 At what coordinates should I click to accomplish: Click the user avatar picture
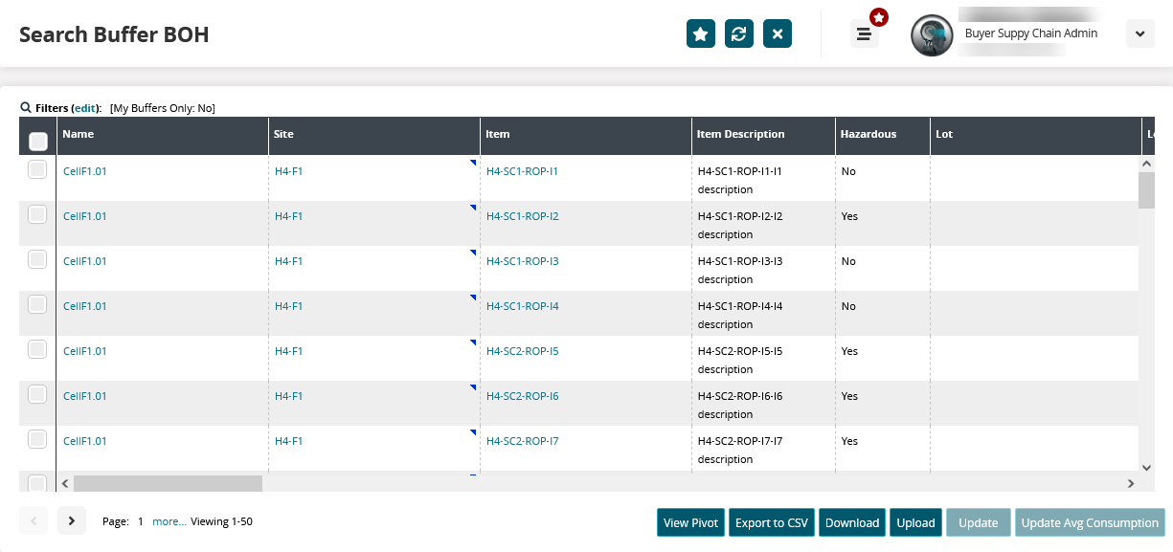click(x=931, y=35)
